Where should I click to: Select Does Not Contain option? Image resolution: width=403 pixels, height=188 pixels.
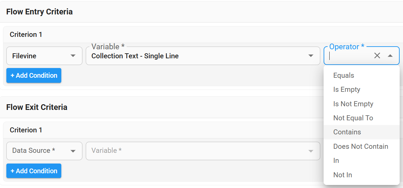coord(360,146)
